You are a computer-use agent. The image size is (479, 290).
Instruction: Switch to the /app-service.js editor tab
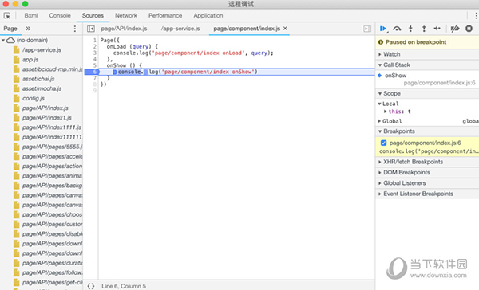pyautogui.click(x=180, y=29)
